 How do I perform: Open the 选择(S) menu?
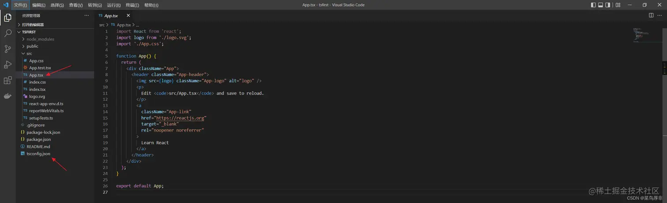[x=57, y=5]
